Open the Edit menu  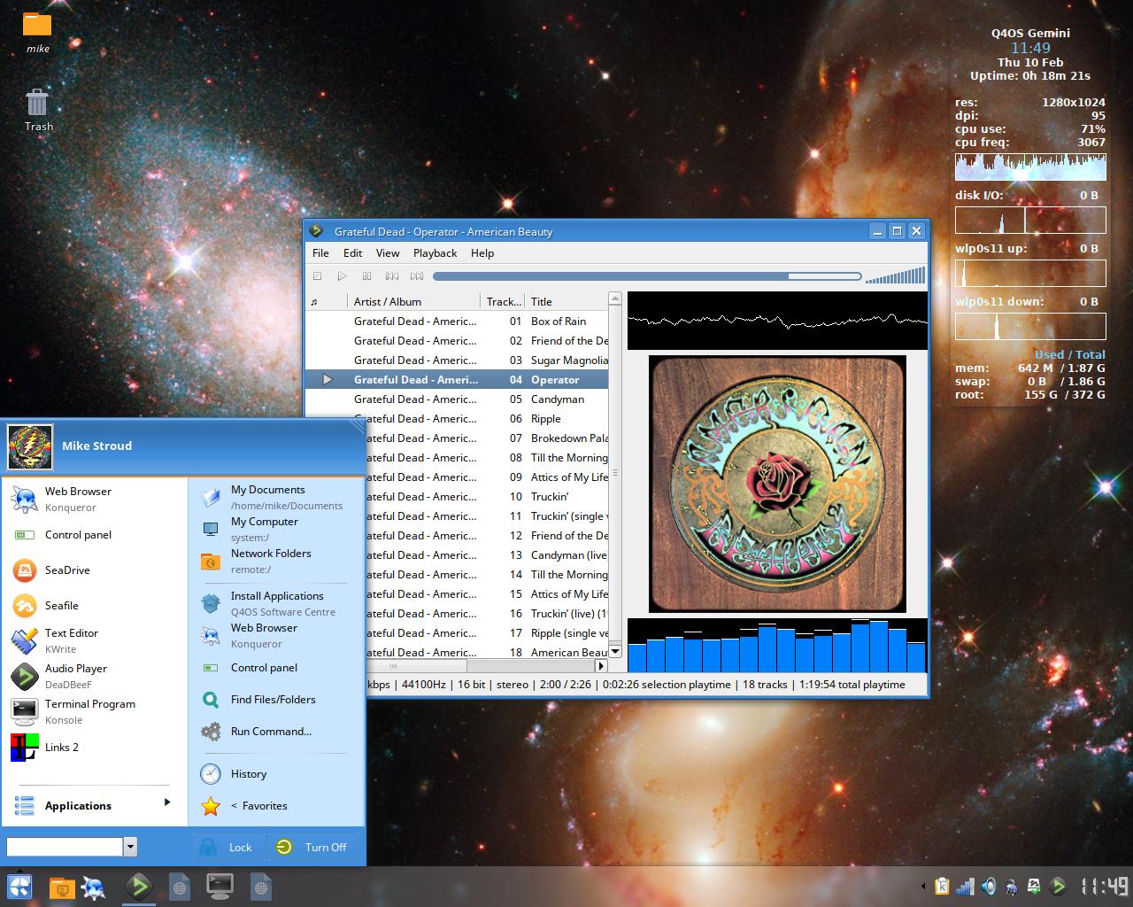(352, 253)
